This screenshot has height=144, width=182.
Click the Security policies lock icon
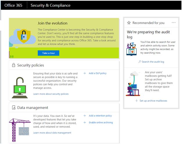(13, 65)
